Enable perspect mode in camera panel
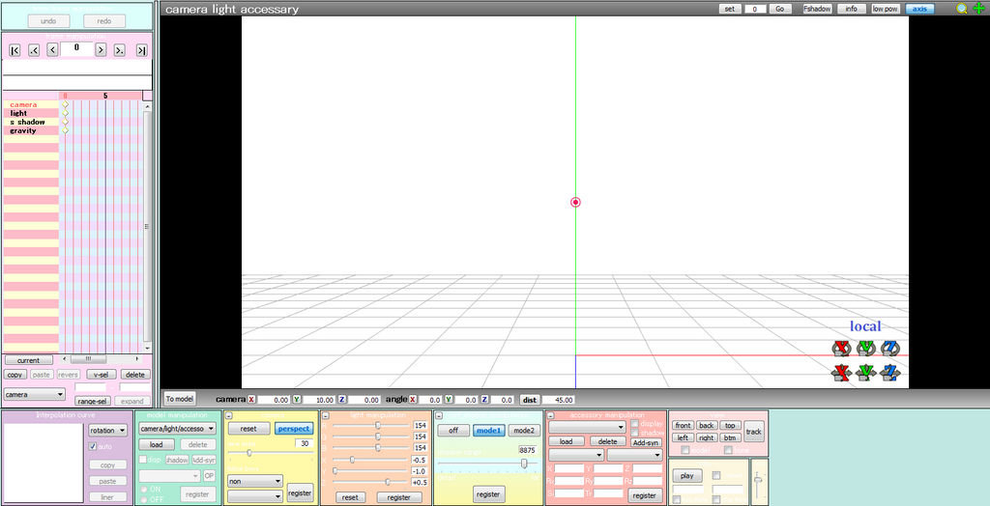The width and height of the screenshot is (990, 506). (294, 429)
